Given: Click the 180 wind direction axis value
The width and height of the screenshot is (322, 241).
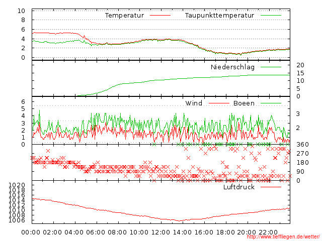Looking at the screenshot, I should click(302, 163).
